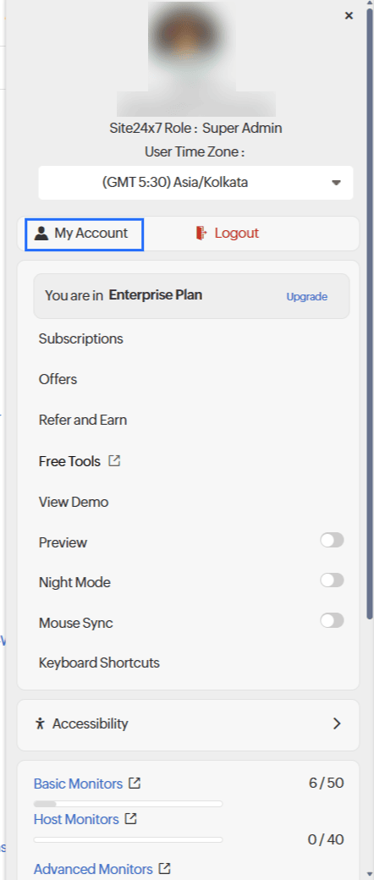The height and width of the screenshot is (880, 374).
Task: Click the accessibility person icon
Action: pyautogui.click(x=39, y=723)
